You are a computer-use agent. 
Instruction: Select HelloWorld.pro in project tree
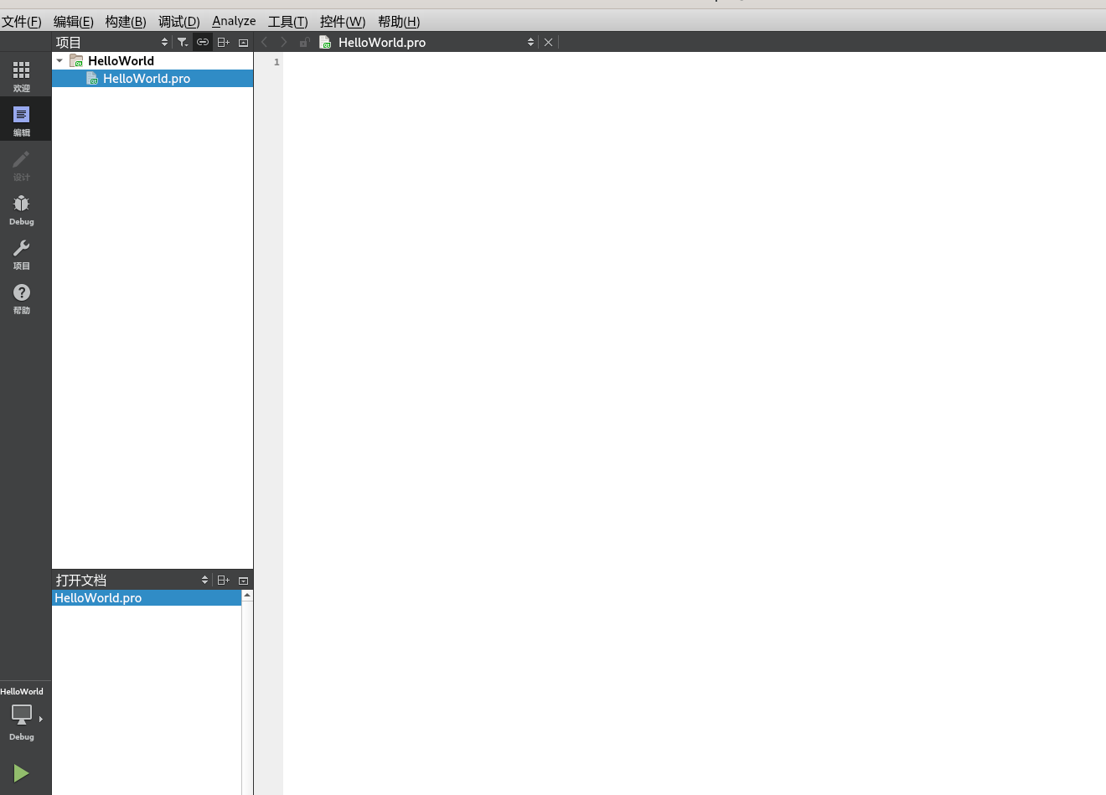(x=152, y=78)
